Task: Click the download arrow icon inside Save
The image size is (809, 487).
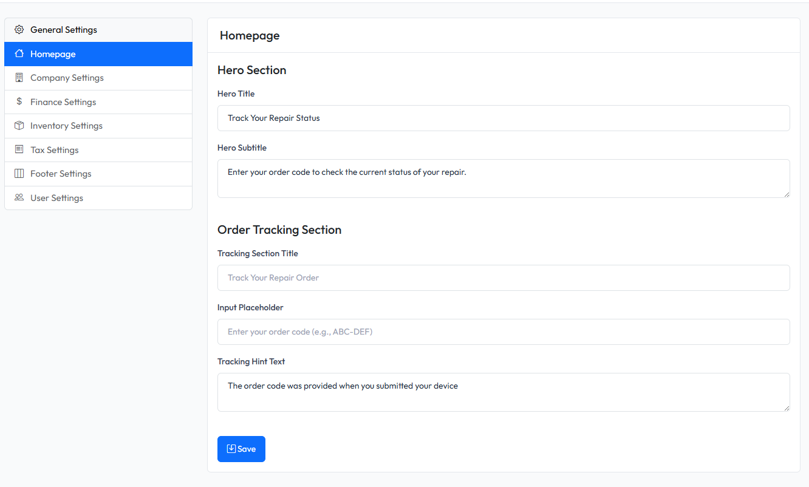Action: [x=231, y=449]
